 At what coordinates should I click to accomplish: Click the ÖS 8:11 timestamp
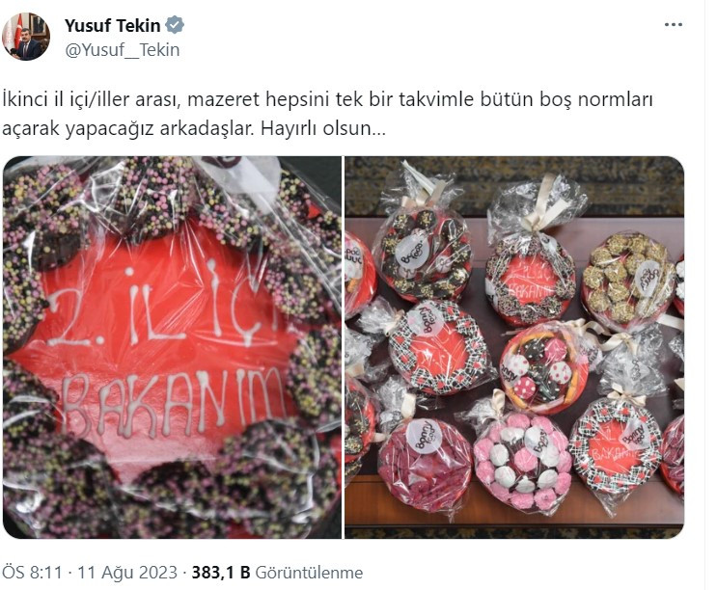[x=32, y=573]
